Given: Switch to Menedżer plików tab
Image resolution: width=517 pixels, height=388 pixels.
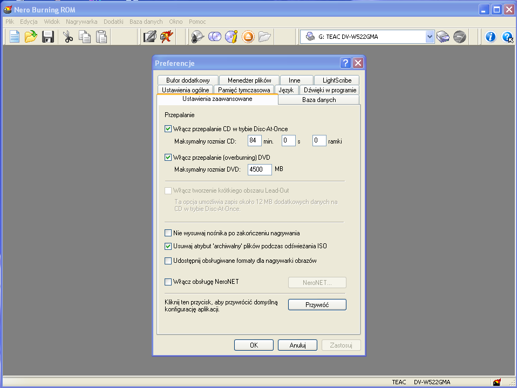Looking at the screenshot, I should (x=249, y=80).
